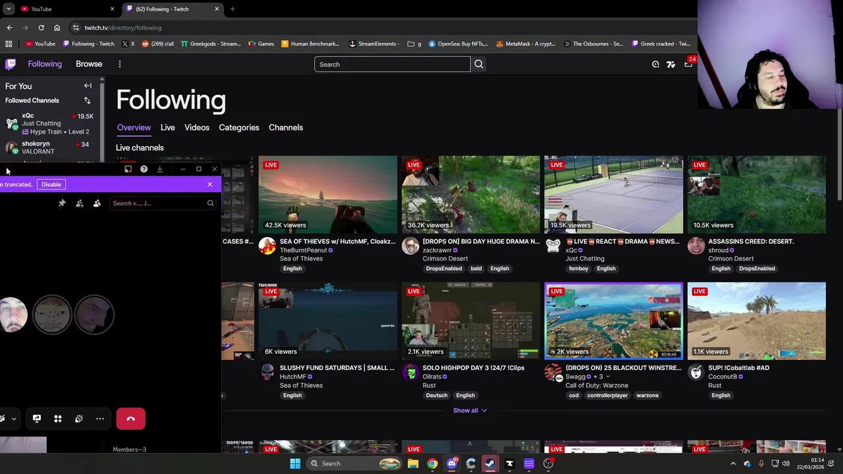Open CoconutB's Rust stream thumbnail
Image resolution: width=843 pixels, height=474 pixels.
point(757,321)
